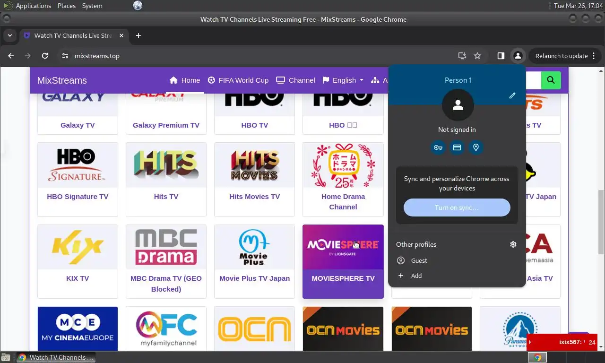Screen dimensions: 605x363
Task: Click the Chrome icon in bottom panel tray
Action: pos(537,357)
